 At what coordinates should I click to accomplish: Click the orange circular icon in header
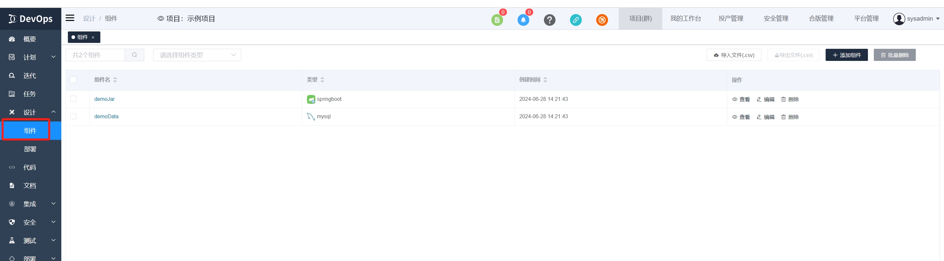click(x=602, y=20)
